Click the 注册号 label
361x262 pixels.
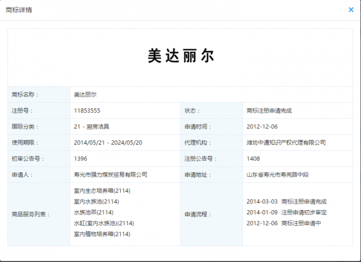pyautogui.click(x=22, y=111)
